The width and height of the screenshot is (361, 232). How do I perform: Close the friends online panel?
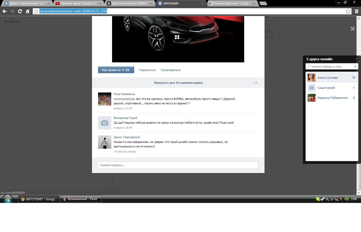tap(357, 59)
